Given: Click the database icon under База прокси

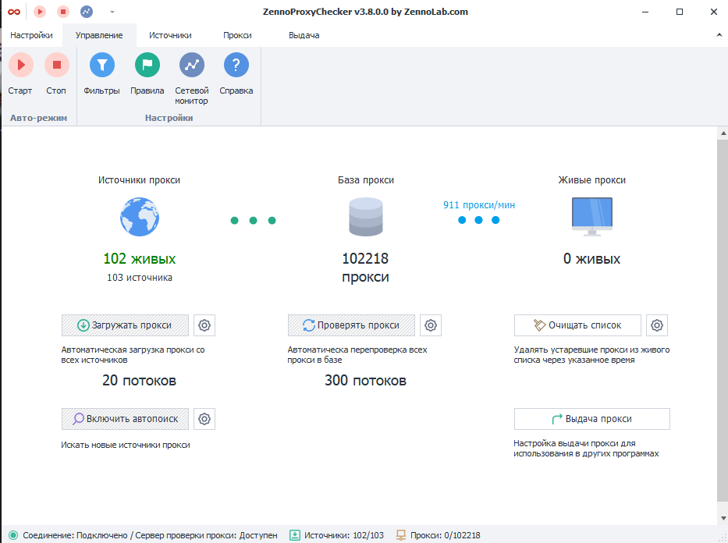Looking at the screenshot, I should tap(366, 217).
